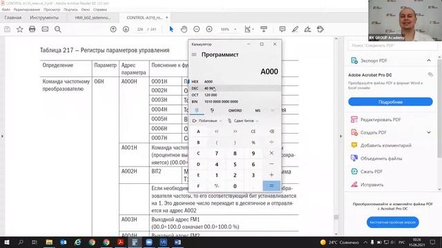Switch to the Инструменты tab

(44, 17)
